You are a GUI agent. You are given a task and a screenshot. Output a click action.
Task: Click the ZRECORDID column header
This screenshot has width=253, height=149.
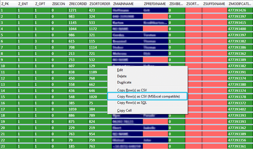tap(78, 4)
